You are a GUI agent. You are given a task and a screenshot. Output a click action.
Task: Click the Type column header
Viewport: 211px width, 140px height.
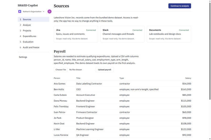pos(122,78)
